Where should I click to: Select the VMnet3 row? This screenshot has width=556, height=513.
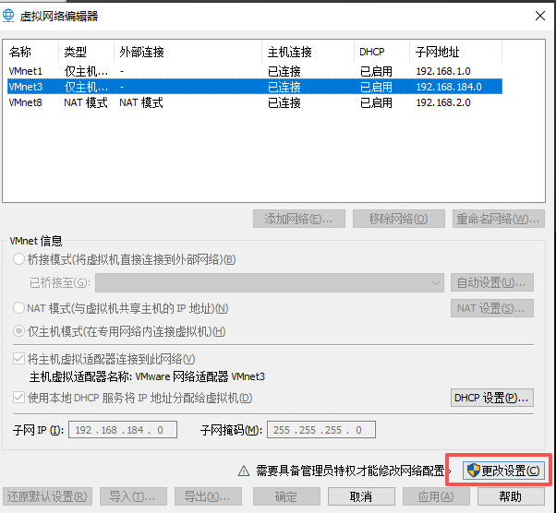(255, 87)
